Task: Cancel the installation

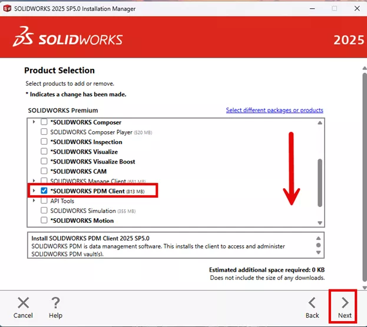Action: pos(23,307)
